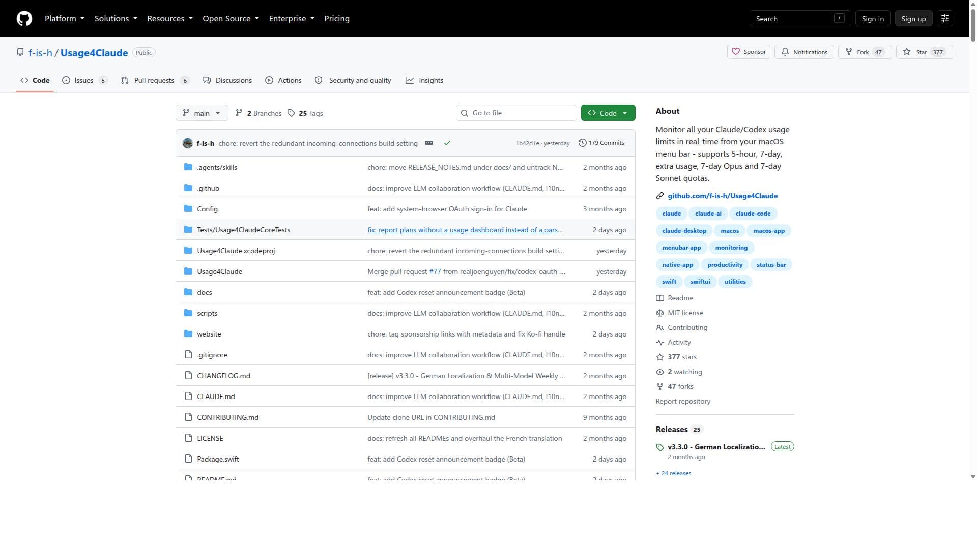
Task: Click the claude-code topic tag
Action: pyautogui.click(x=753, y=213)
